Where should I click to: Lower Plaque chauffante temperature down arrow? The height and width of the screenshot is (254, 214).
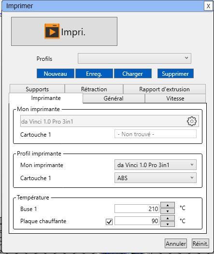(x=168, y=224)
